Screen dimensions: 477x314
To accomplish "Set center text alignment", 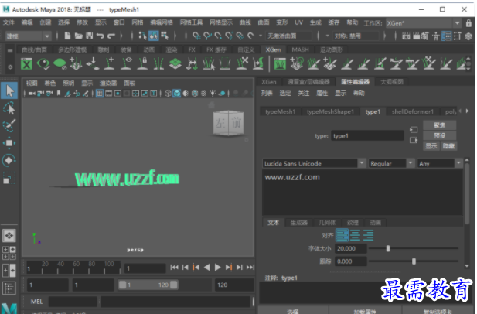I will point(355,235).
